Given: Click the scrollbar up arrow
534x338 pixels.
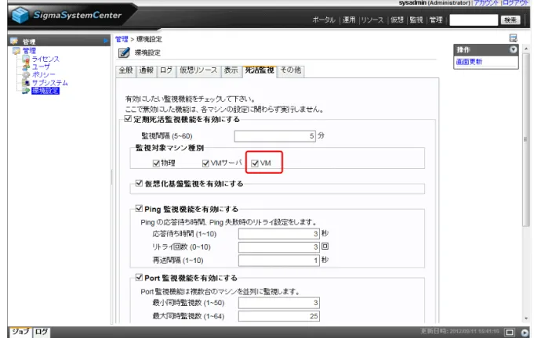Looking at the screenshot, I should pos(526,49).
